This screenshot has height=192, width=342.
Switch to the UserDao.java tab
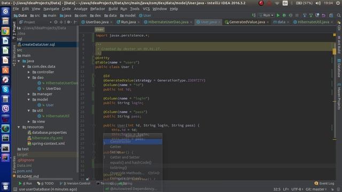[x=97, y=22]
